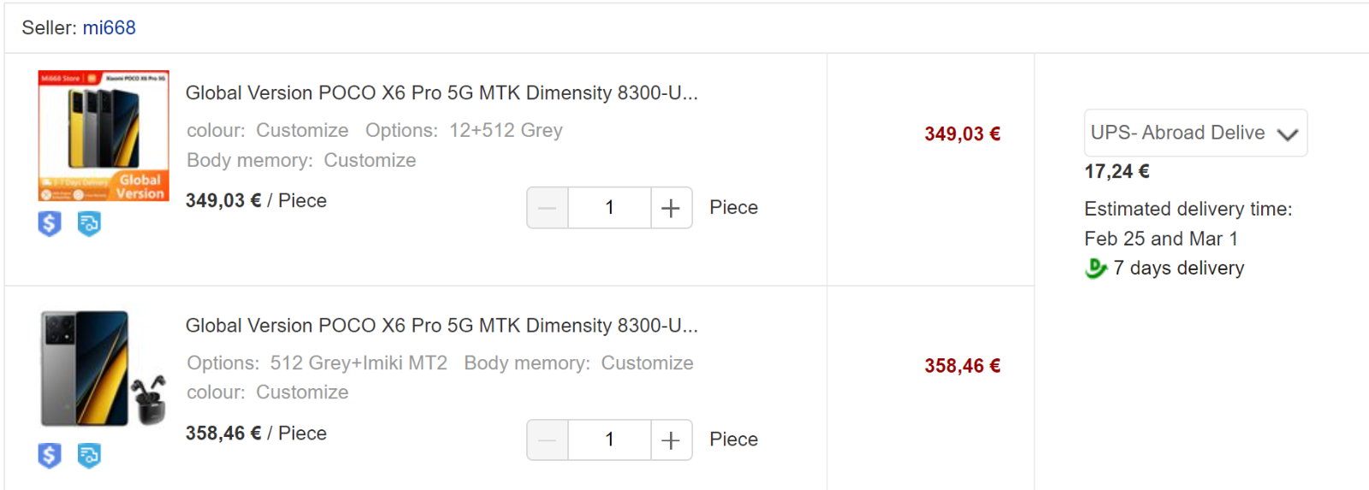Click the delivery guarantee shield icon under second product
This screenshot has height=490, width=1369.
[89, 456]
